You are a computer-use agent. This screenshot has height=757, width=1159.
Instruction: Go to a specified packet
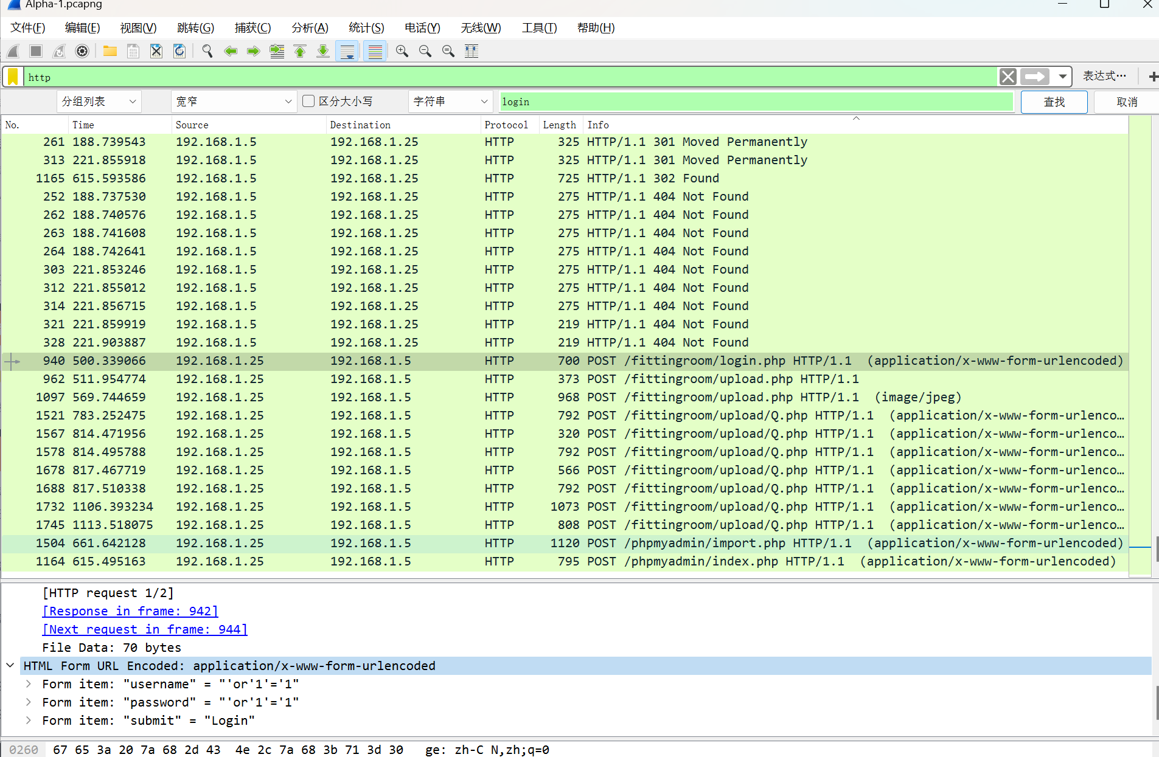277,51
